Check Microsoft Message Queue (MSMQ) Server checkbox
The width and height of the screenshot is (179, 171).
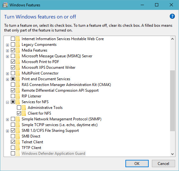[13, 56]
